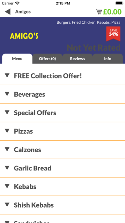Check the Wi-Fi status icon
Screen dimensions: 125x223
18,3
